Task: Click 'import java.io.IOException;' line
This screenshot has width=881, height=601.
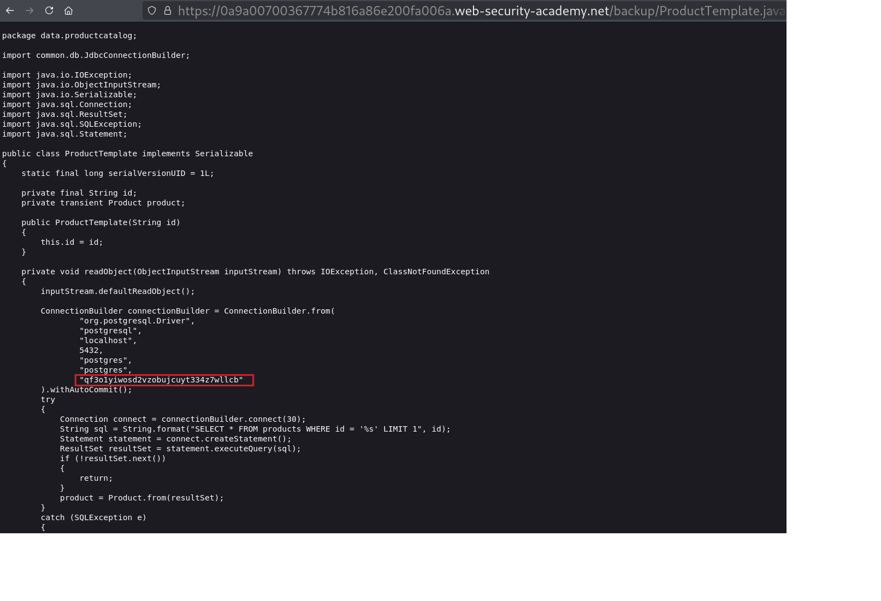Action: (67, 75)
